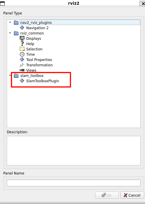Choose the Tool Properties entry

coord(39,60)
